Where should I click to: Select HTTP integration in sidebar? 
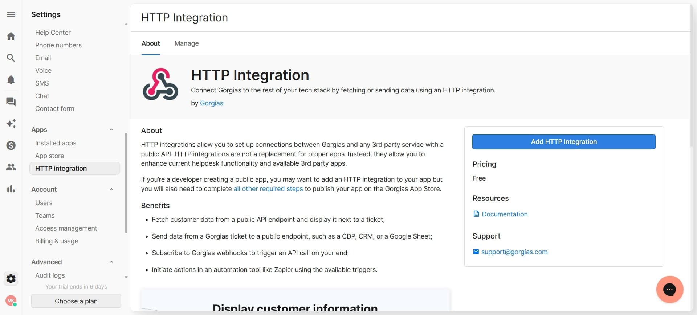pos(75,169)
